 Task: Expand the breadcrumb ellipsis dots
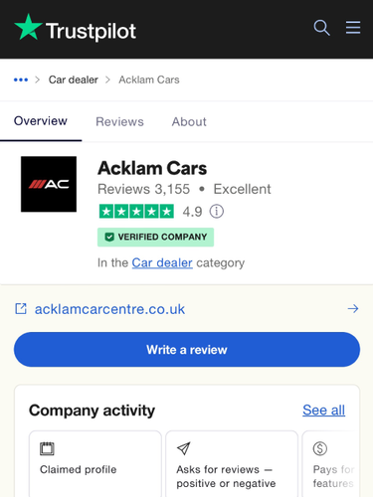tap(21, 80)
